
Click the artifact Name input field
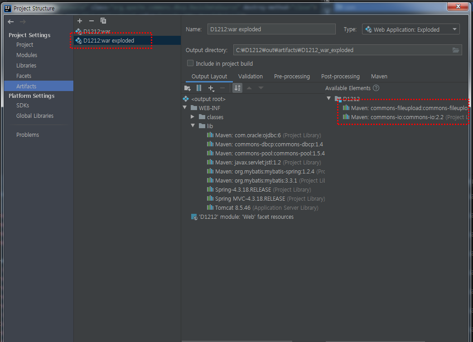click(271, 29)
